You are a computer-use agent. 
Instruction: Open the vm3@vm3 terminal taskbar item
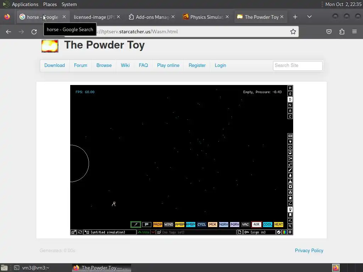(32, 268)
